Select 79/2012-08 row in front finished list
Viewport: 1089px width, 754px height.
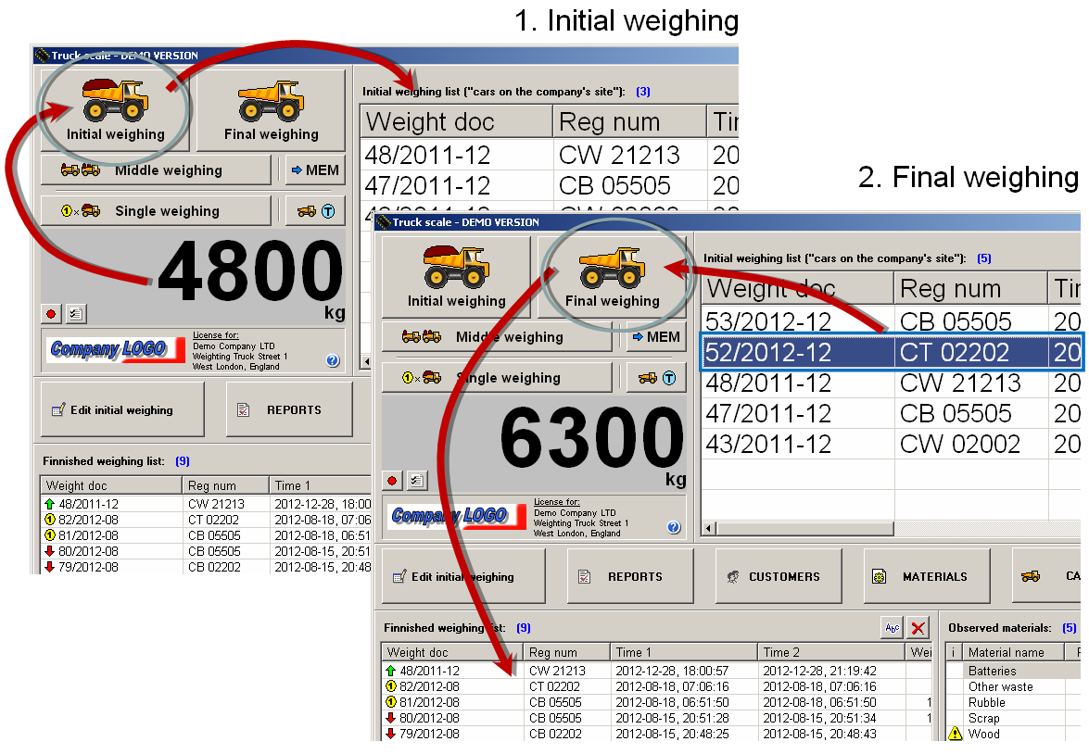(657, 734)
